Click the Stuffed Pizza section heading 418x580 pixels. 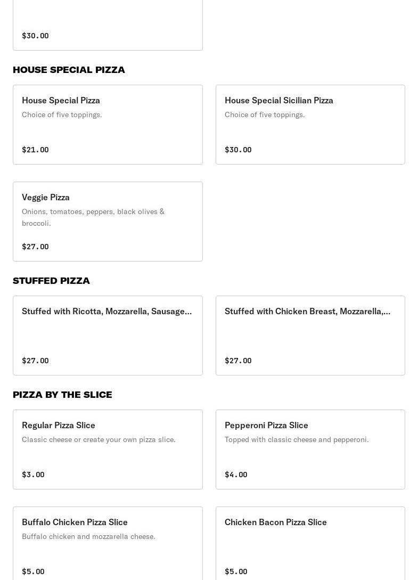[x=51, y=281]
